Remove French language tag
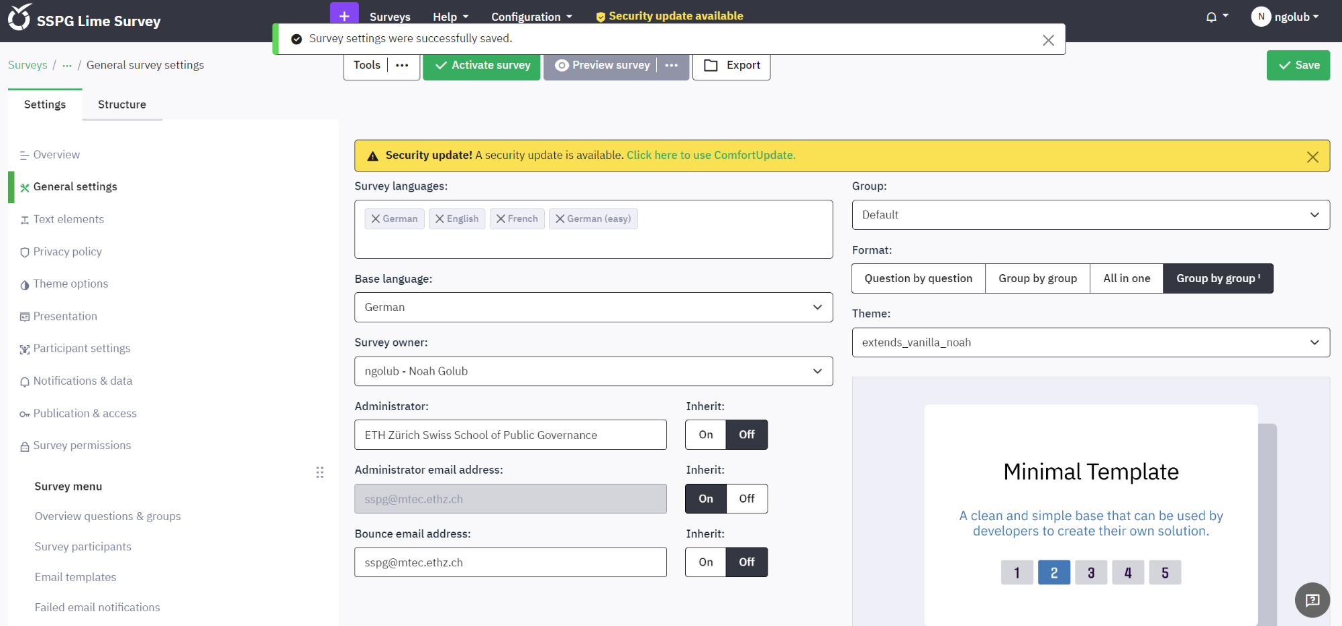This screenshot has width=1342, height=626. pyautogui.click(x=501, y=219)
